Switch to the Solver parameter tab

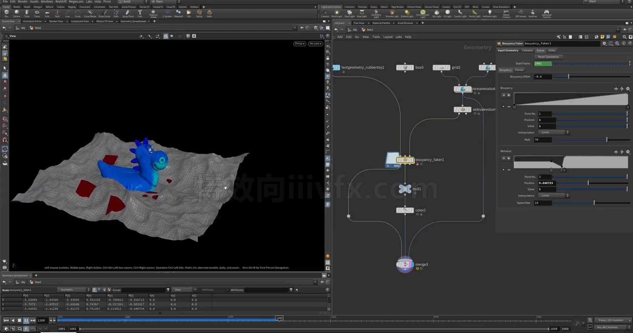pos(540,50)
